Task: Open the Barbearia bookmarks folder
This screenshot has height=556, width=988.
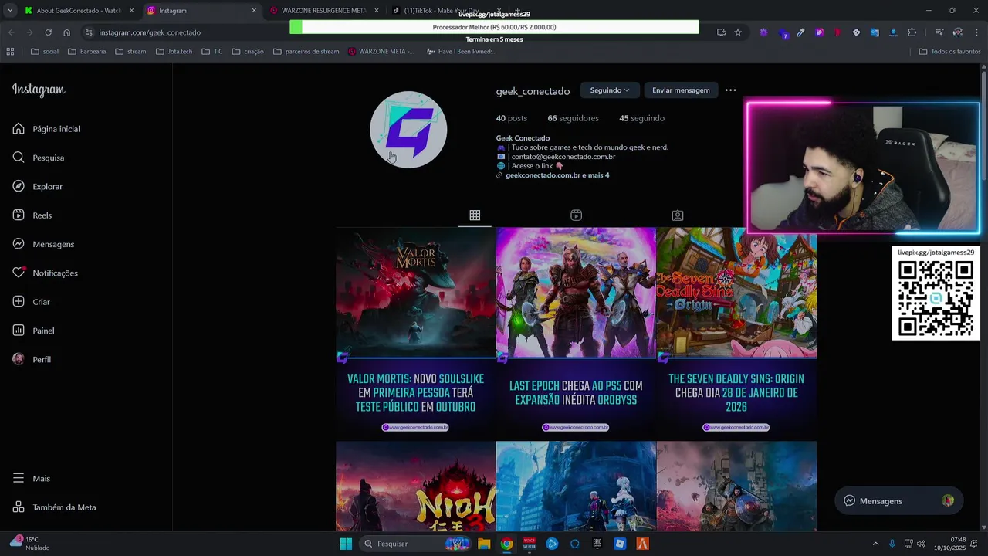Action: pyautogui.click(x=86, y=52)
